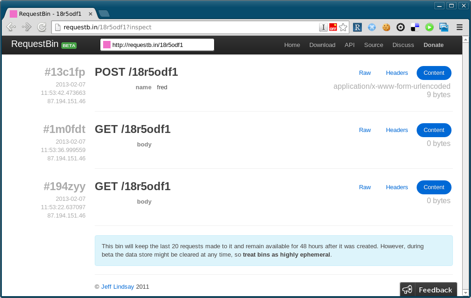Viewport: 471px width, 298px height.
Task: Click the light blue round extension icon
Action: pyautogui.click(x=372, y=27)
